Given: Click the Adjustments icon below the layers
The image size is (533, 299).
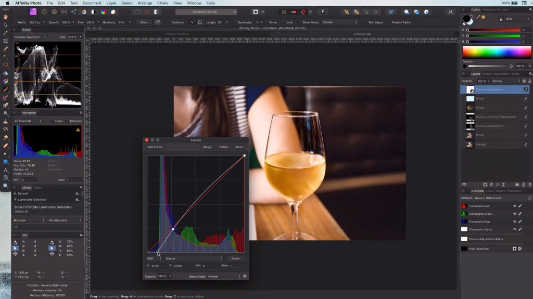Looking at the screenshot, I should point(491,185).
